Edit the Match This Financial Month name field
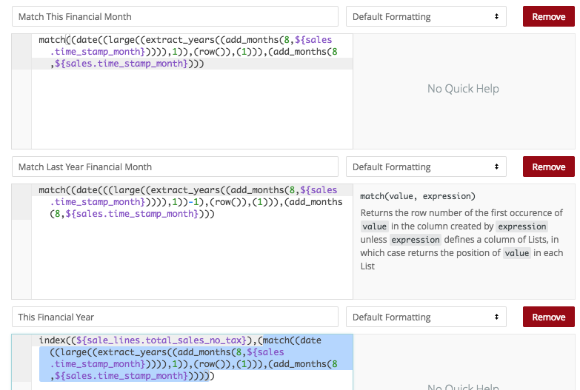 click(175, 16)
